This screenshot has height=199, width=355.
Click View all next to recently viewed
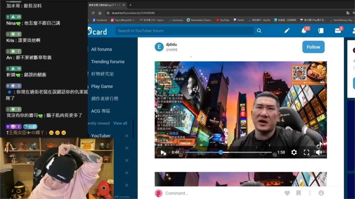point(120,123)
